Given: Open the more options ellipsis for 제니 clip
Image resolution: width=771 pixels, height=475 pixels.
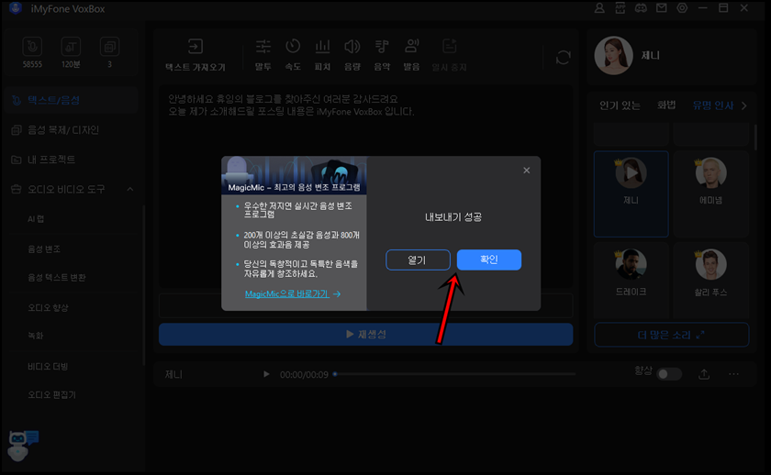Looking at the screenshot, I should tap(733, 374).
